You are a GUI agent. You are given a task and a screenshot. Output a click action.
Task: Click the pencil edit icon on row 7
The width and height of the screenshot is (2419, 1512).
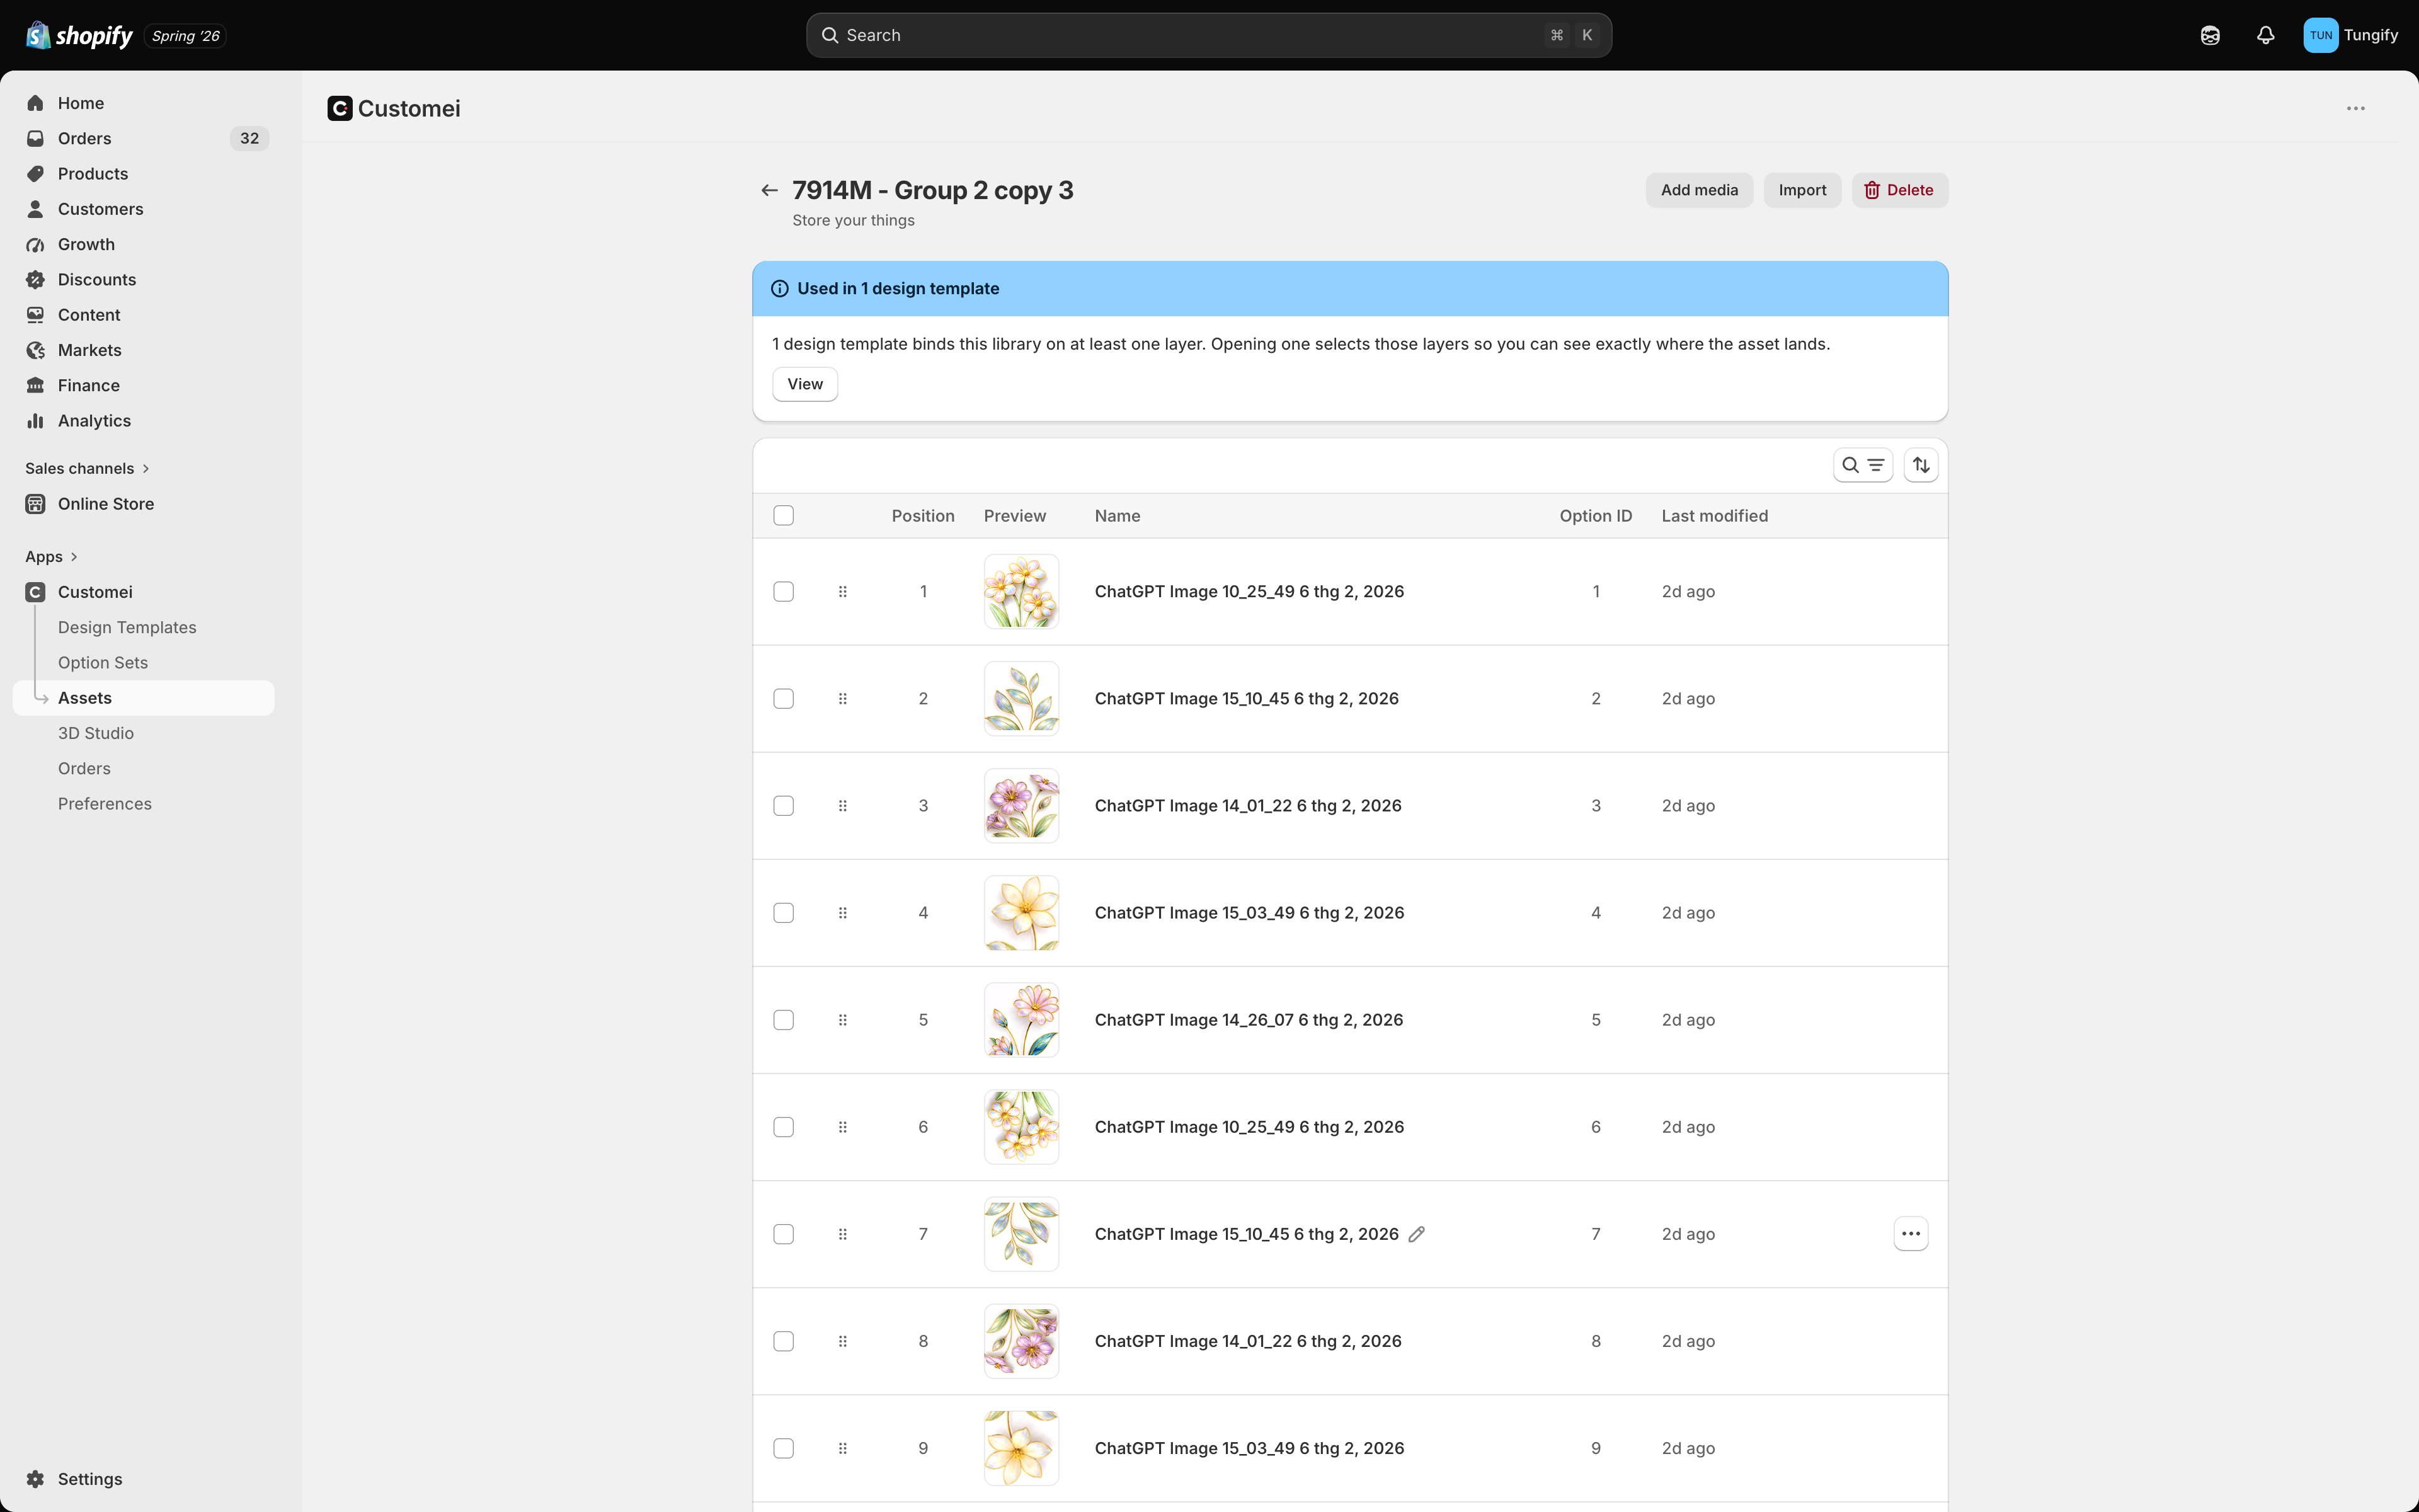[x=1416, y=1234]
